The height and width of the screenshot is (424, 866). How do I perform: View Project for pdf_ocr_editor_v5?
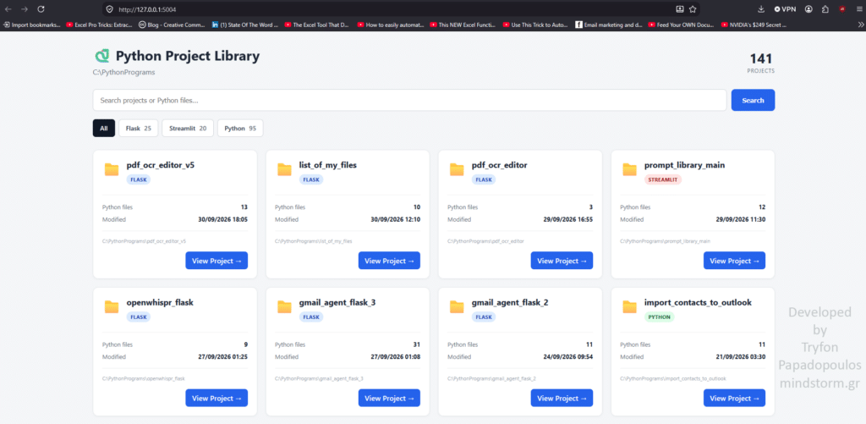(x=216, y=261)
